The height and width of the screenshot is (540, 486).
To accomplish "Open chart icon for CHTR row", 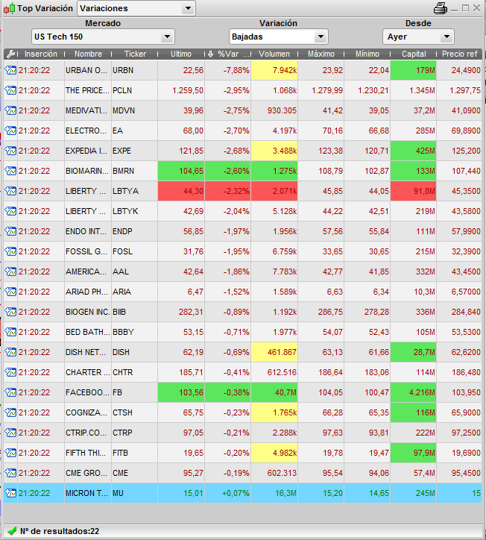I will coord(10,373).
